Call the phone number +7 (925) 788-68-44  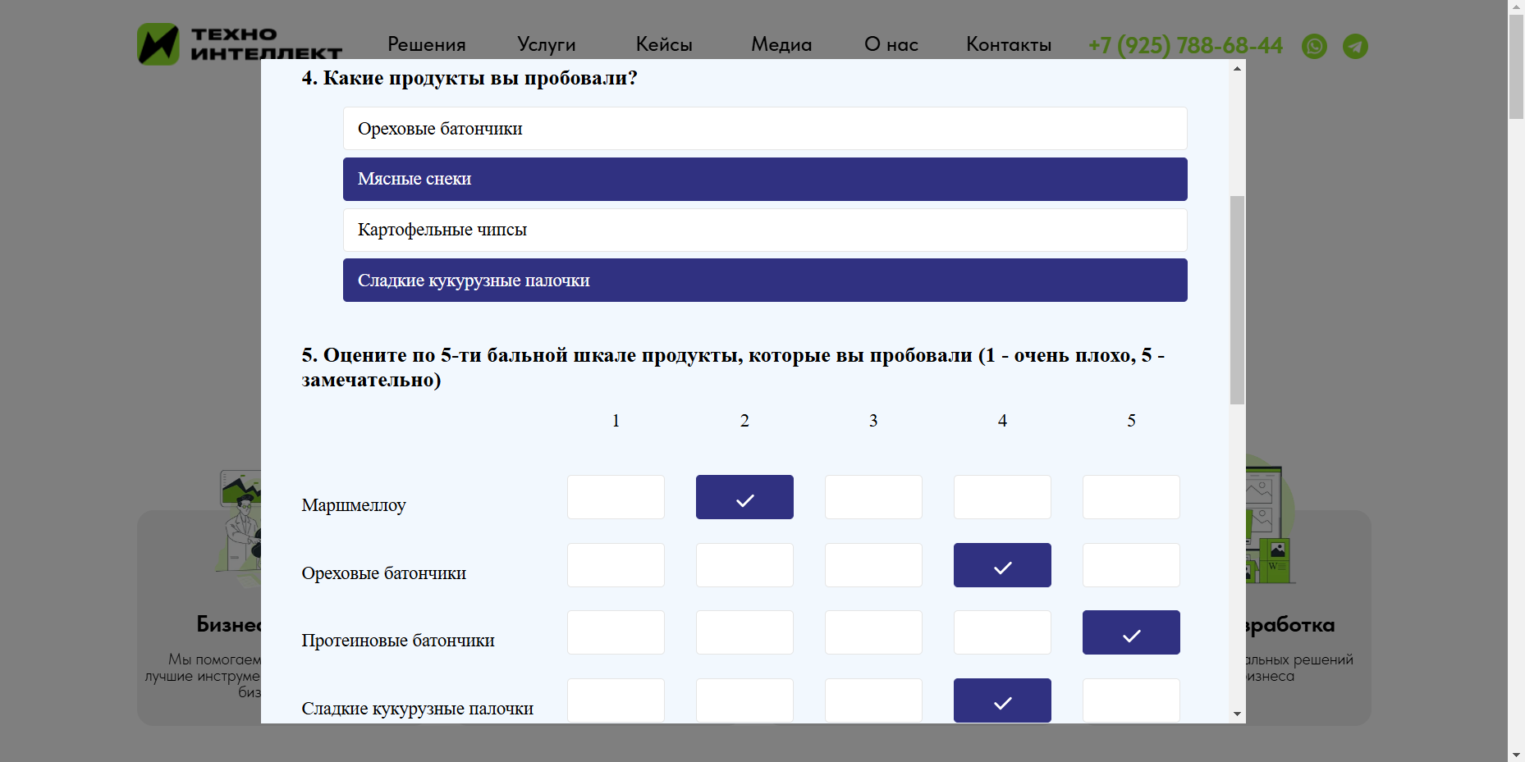tap(1185, 46)
